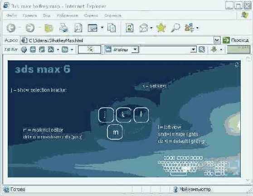Click the small box with star icon
253x196 pixels.
coord(90,49)
